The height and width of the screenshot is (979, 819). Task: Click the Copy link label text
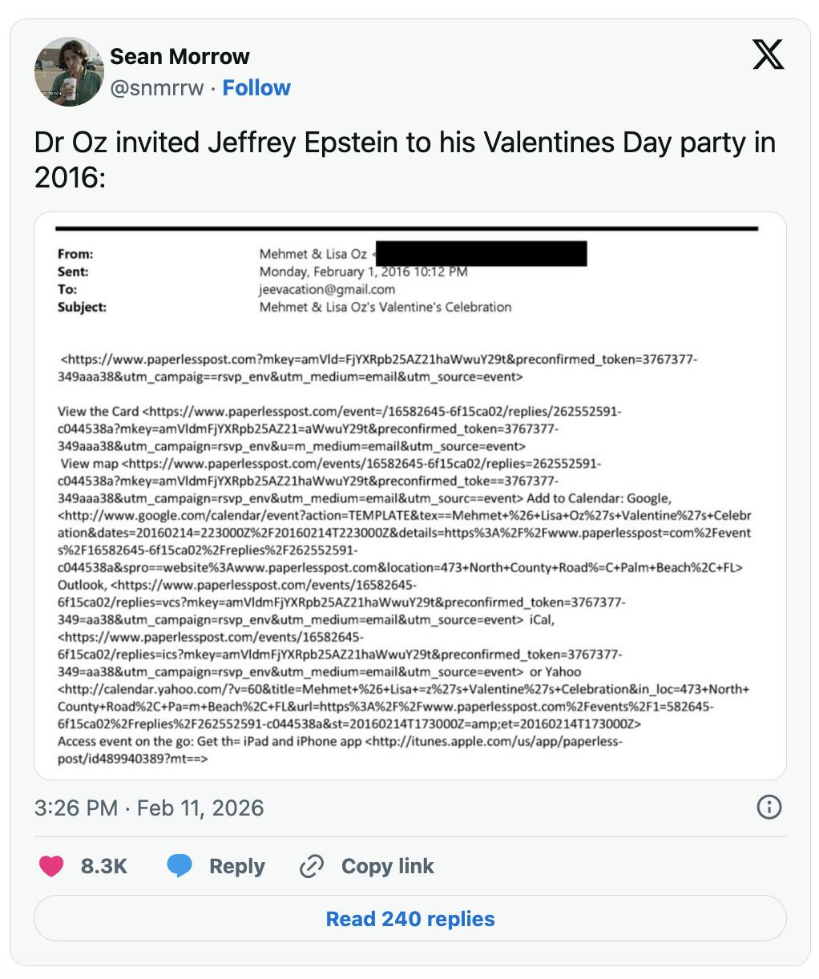click(386, 866)
